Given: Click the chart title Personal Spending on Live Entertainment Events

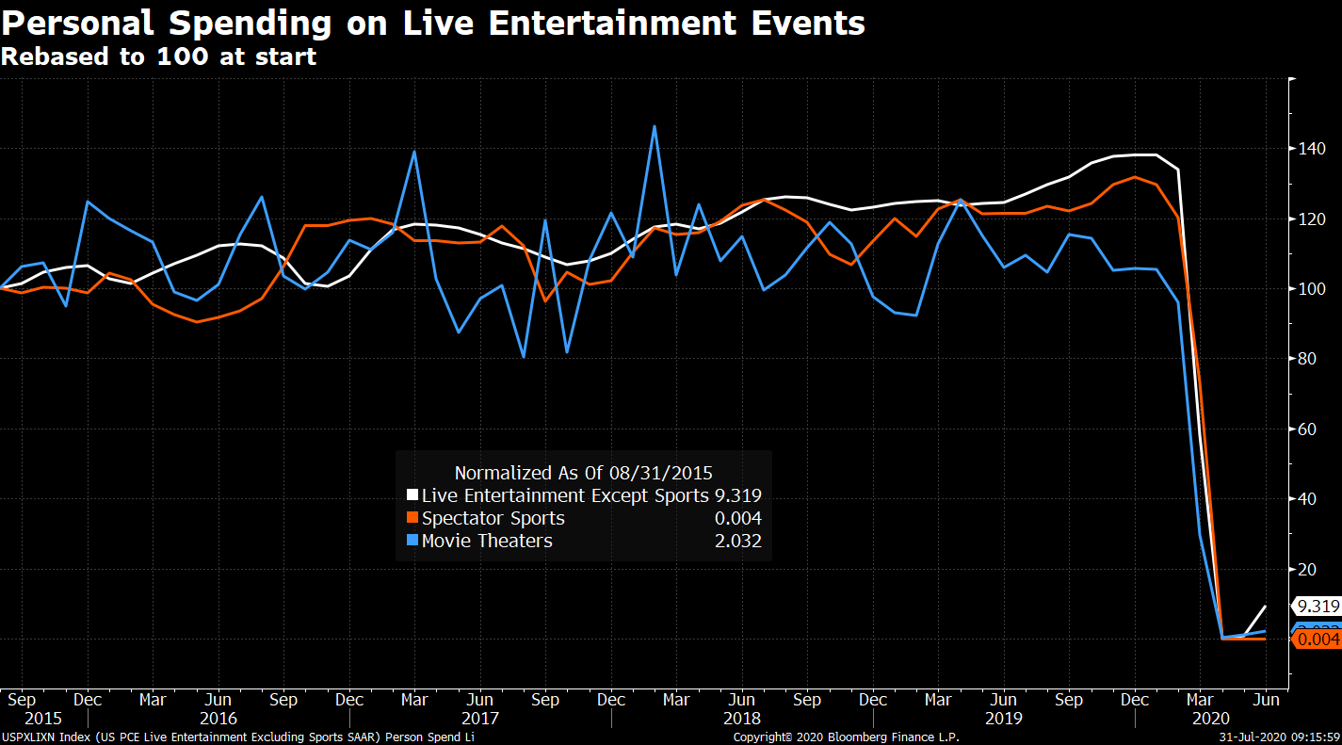Looking at the screenshot, I should pyautogui.click(x=432, y=23).
